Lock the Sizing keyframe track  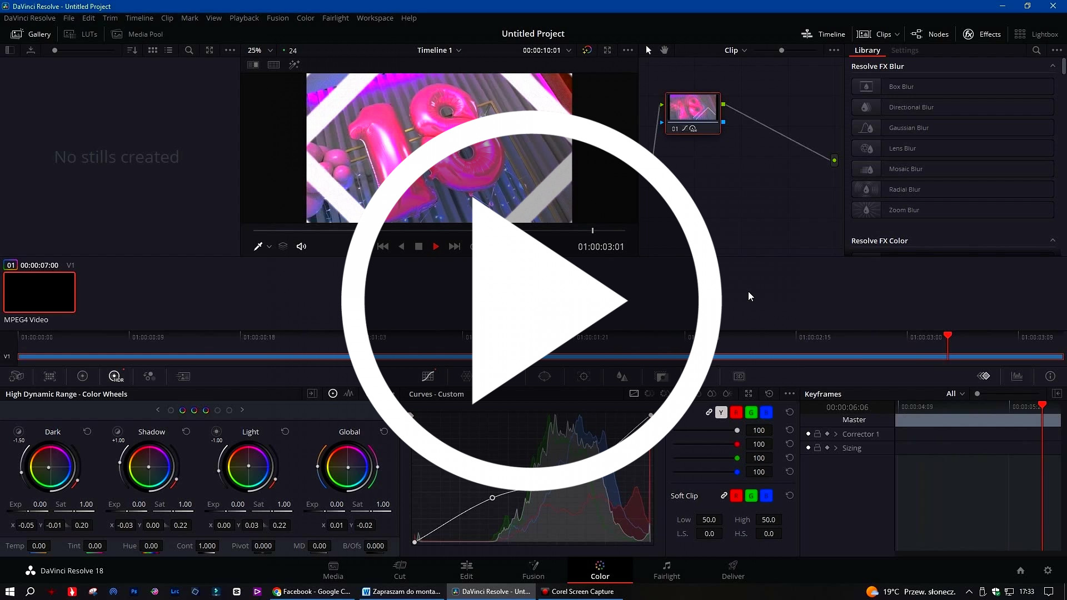817,448
